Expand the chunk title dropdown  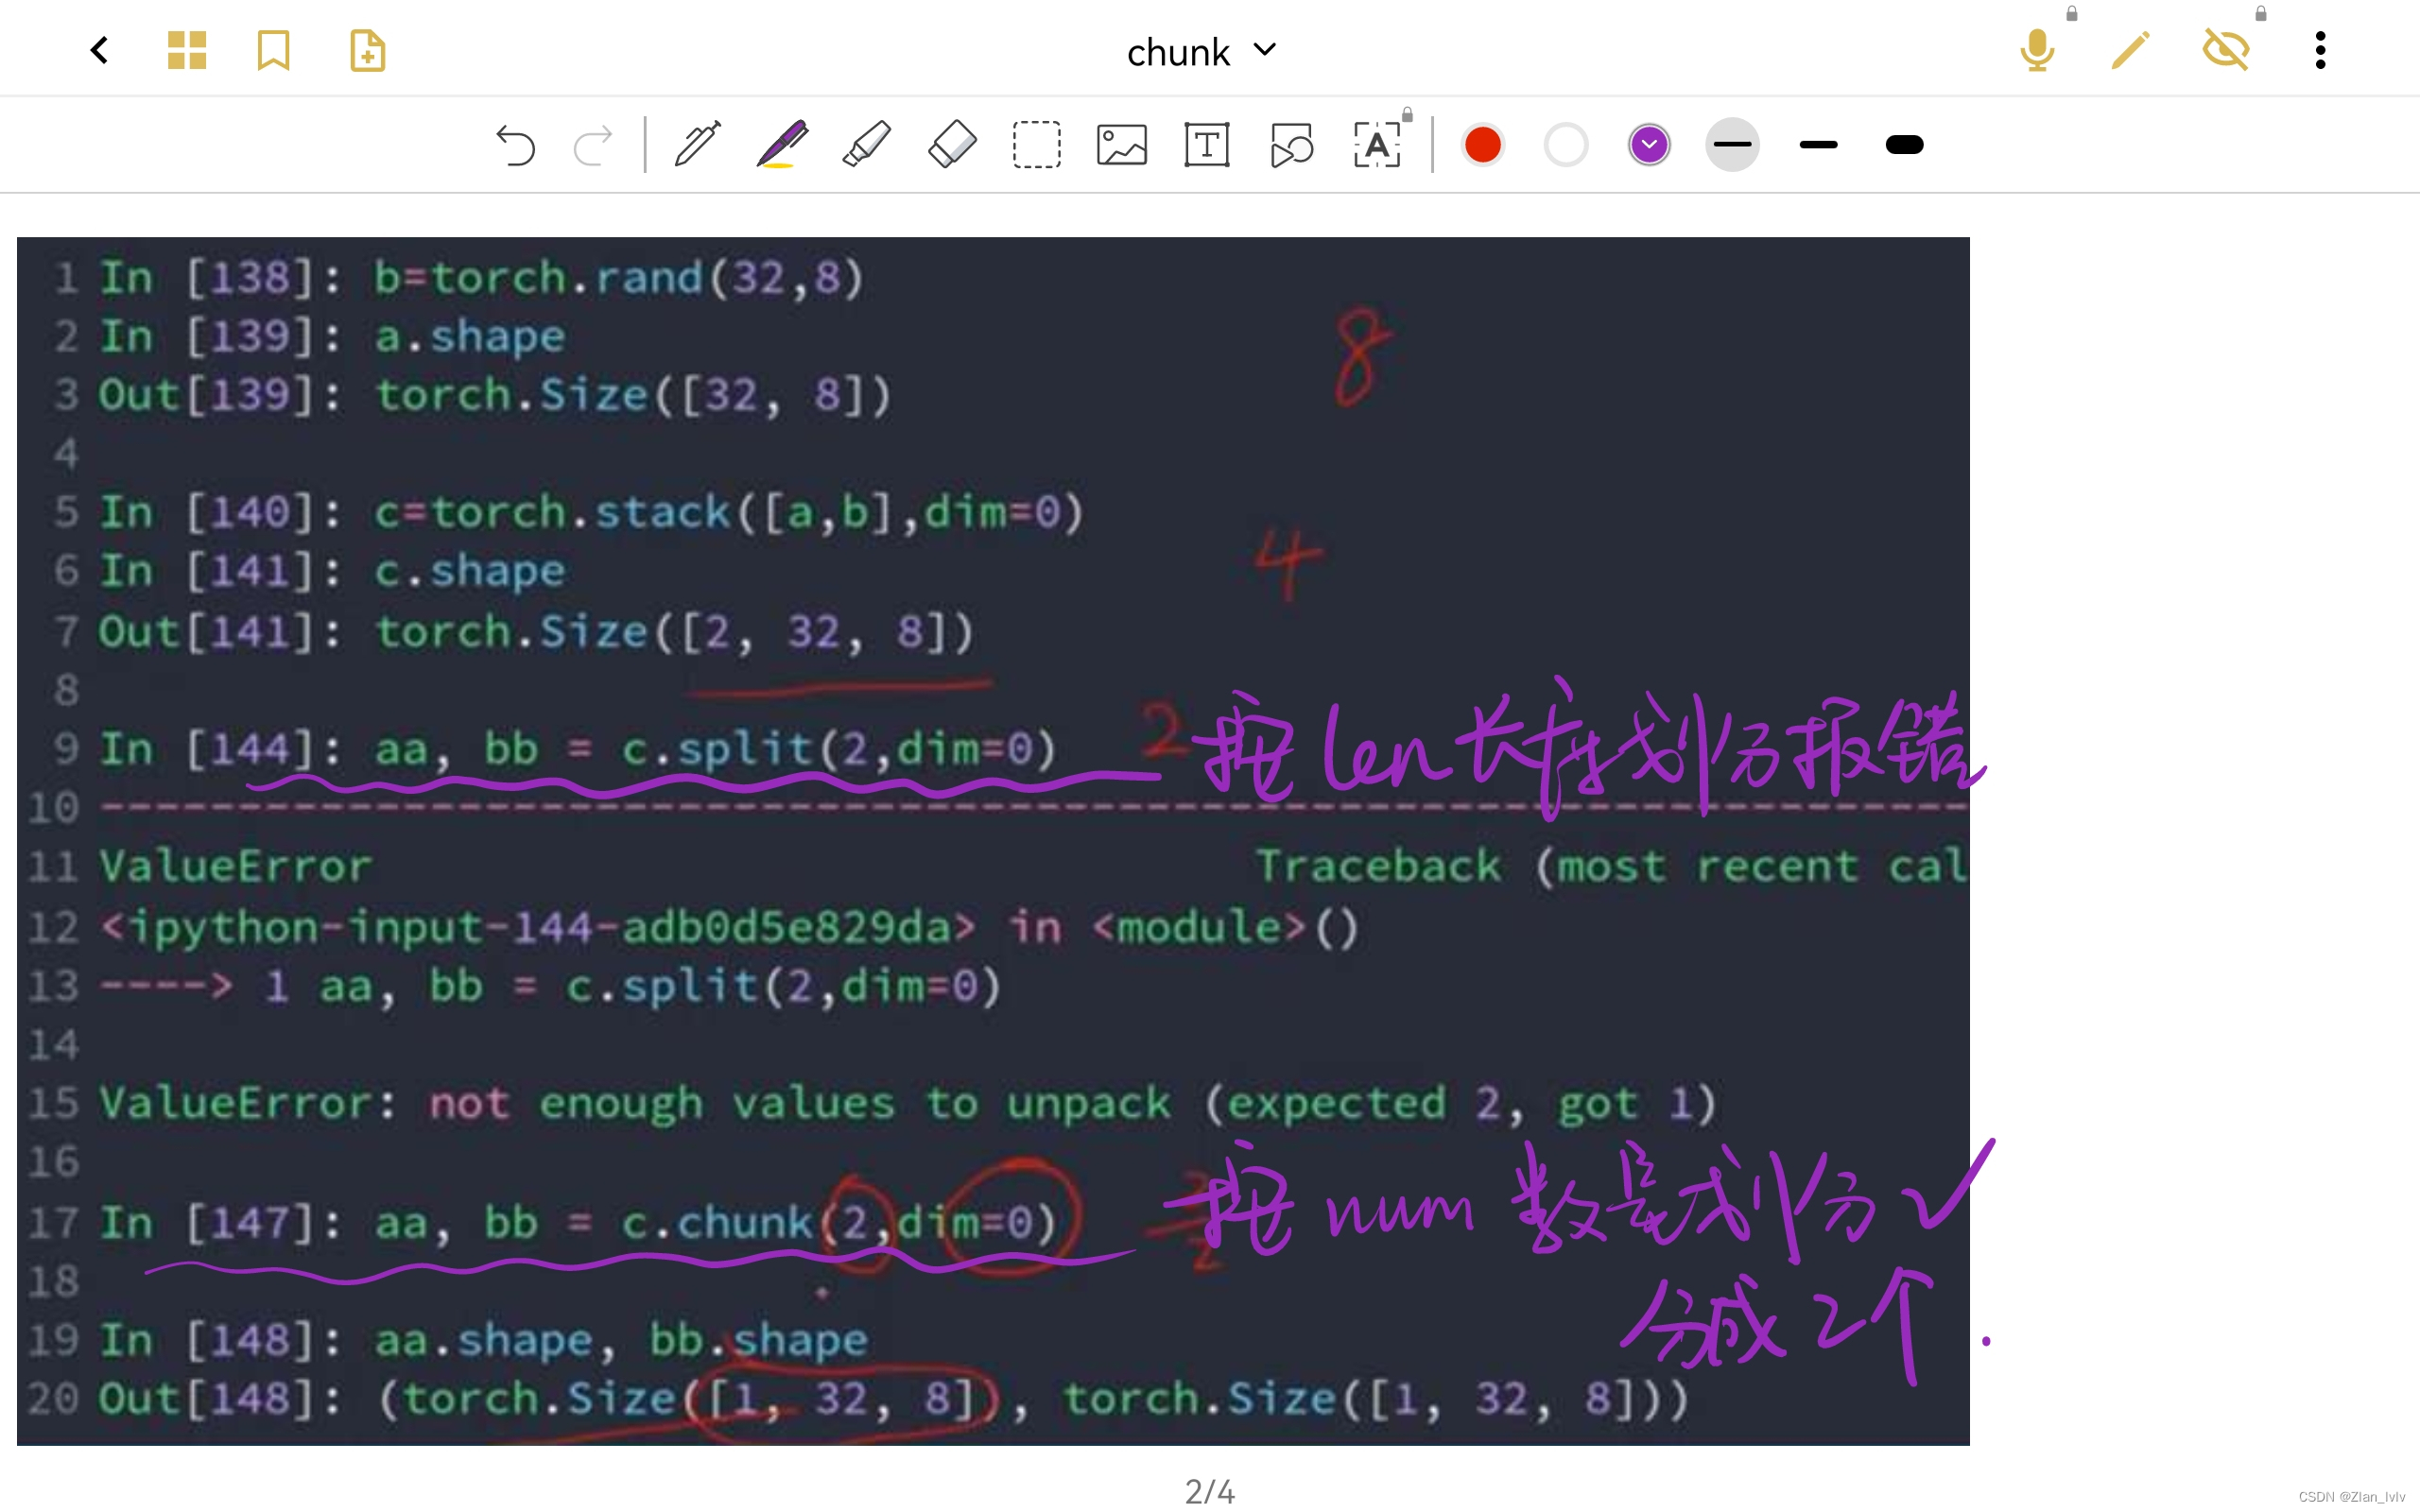click(1264, 50)
